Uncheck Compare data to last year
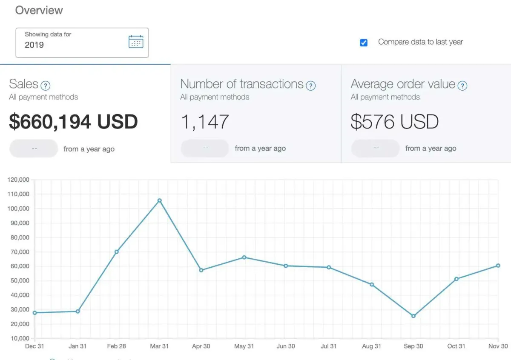The image size is (511, 360). coord(364,43)
